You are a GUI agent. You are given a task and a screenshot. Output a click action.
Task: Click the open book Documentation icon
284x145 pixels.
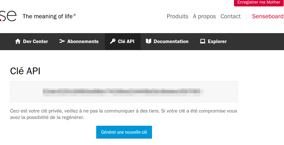coord(148,41)
